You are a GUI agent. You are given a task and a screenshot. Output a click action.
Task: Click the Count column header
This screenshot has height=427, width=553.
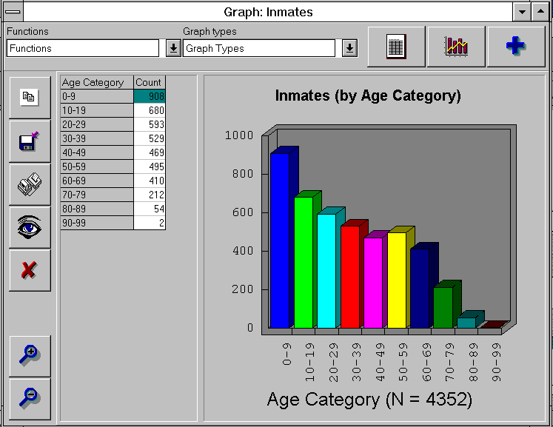click(x=149, y=82)
